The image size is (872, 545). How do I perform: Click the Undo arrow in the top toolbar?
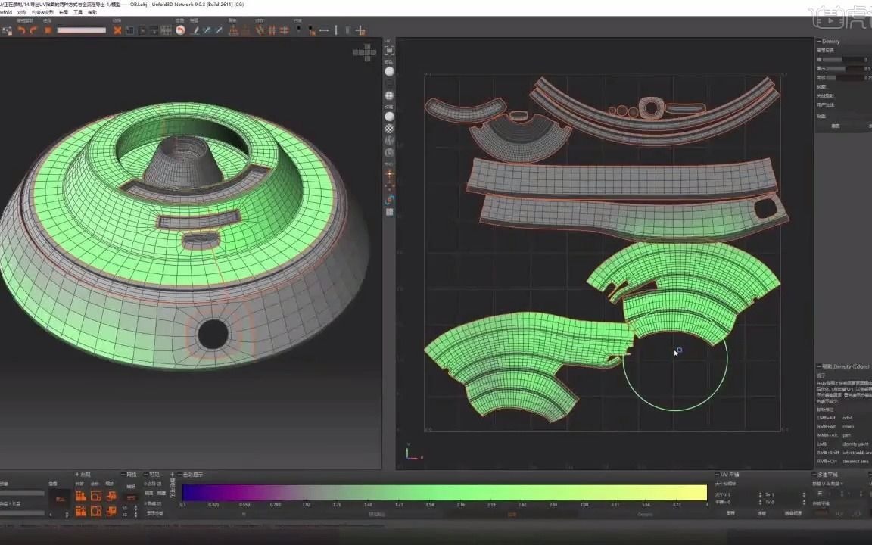point(21,30)
